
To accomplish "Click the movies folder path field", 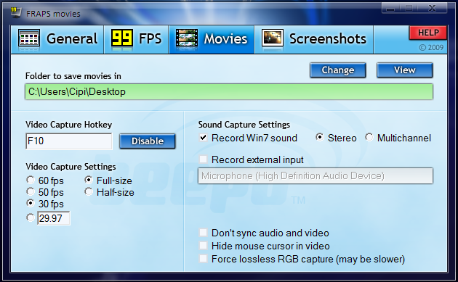I will pos(229,92).
